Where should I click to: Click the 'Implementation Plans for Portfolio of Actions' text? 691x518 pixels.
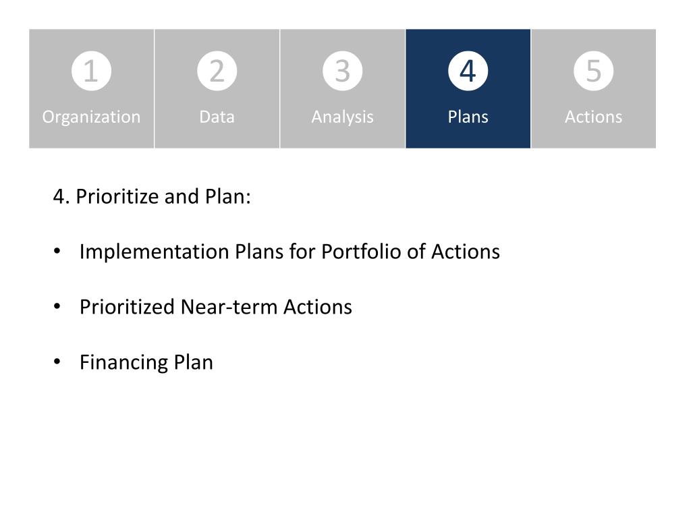click(x=289, y=252)
